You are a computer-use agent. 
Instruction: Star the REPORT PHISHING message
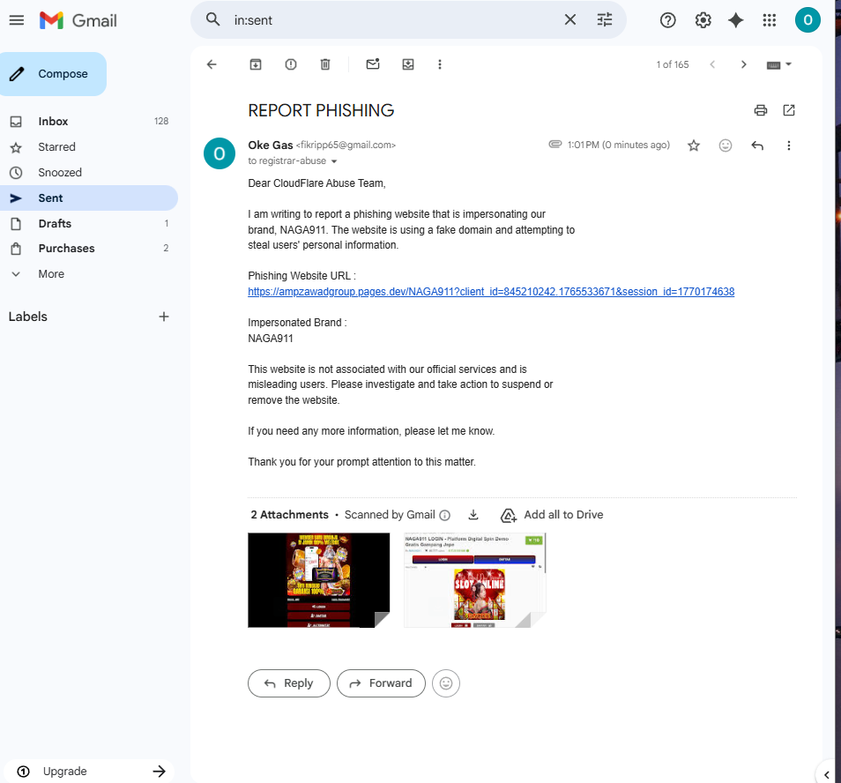pyautogui.click(x=694, y=145)
